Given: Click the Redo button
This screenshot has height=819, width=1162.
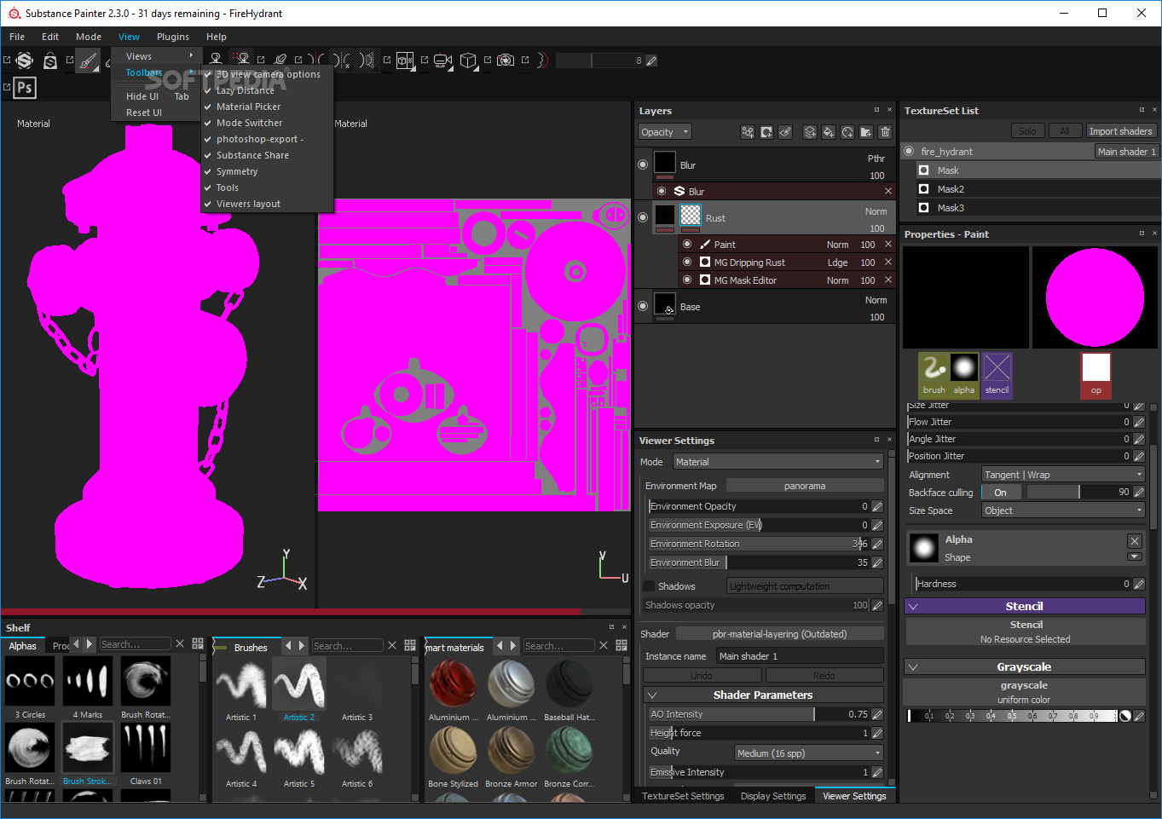Looking at the screenshot, I should pos(824,676).
